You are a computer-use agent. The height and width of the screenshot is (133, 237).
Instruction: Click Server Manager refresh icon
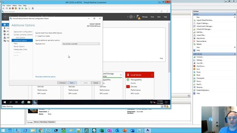pyautogui.click(x=131, y=17)
